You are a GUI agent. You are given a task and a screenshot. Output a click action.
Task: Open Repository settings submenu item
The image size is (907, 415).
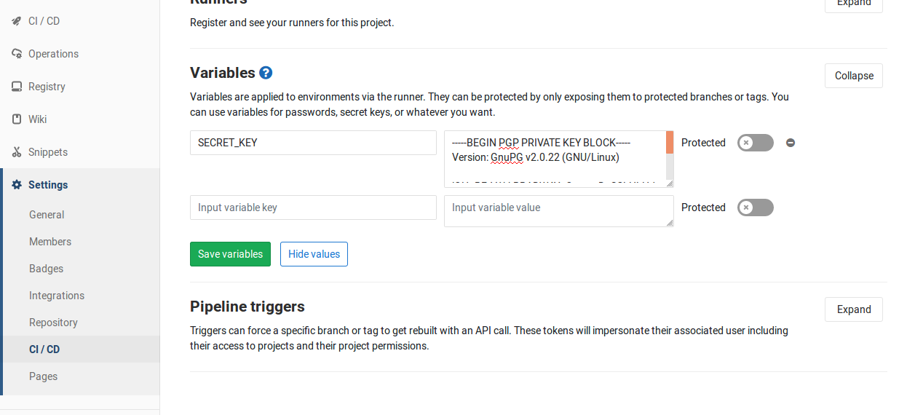pyautogui.click(x=53, y=323)
